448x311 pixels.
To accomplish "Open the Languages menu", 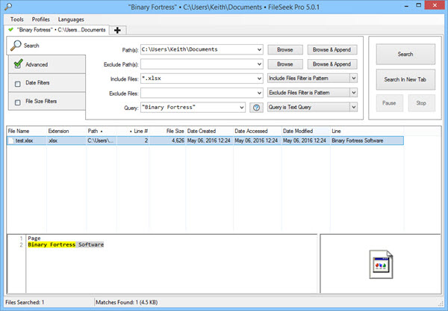I will [71, 19].
